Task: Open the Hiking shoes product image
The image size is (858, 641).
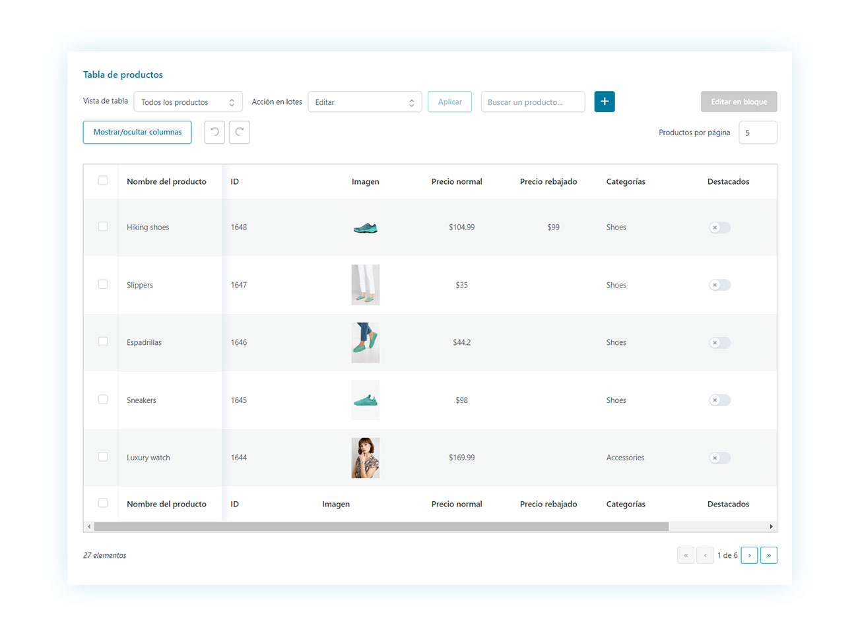Action: coord(365,228)
